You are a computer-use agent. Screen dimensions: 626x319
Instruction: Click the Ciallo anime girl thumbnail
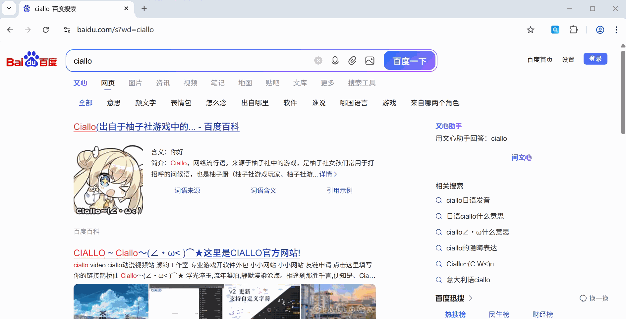click(x=108, y=179)
